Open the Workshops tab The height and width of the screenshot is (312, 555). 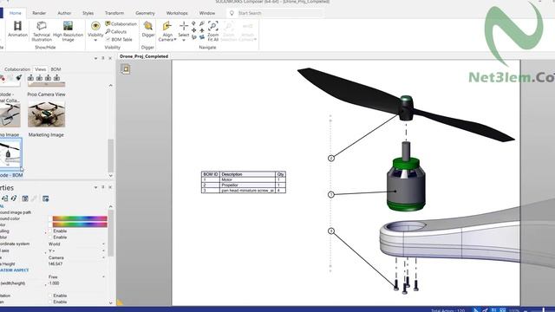pyautogui.click(x=177, y=13)
